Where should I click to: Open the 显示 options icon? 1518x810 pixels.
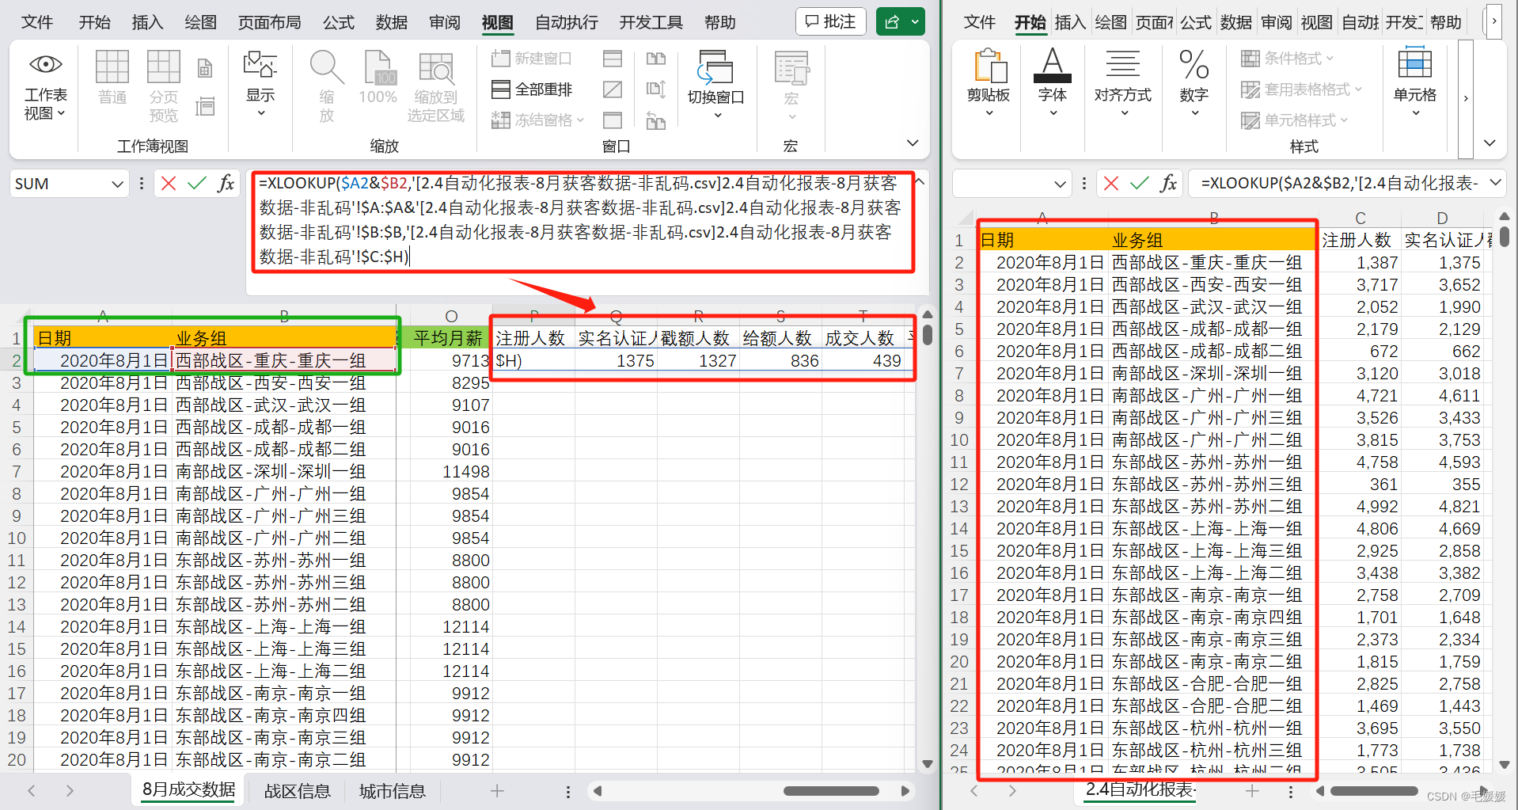click(x=260, y=84)
